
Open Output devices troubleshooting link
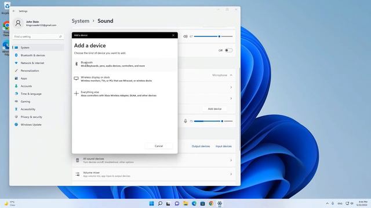tap(201, 146)
